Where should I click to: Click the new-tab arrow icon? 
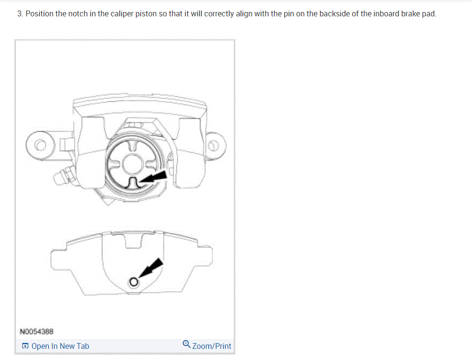click(26, 346)
